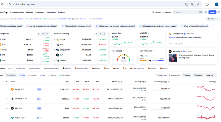The height and width of the screenshot is (122, 221).
Task: Select first DexScan Trending filter icon
Action: click(96, 34)
